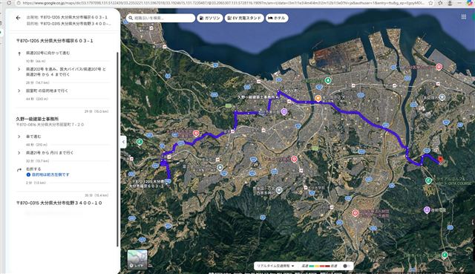Click the 県道202号に向かって進む step
Screen dimensions: 475x274
(x=47, y=53)
